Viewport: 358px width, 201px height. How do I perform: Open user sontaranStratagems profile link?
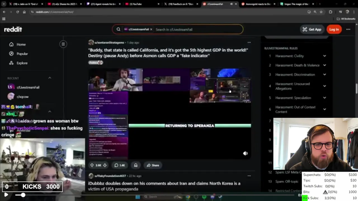click(x=109, y=42)
